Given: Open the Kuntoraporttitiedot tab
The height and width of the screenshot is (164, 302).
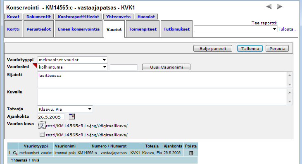Looking at the screenshot, I should [78, 17].
